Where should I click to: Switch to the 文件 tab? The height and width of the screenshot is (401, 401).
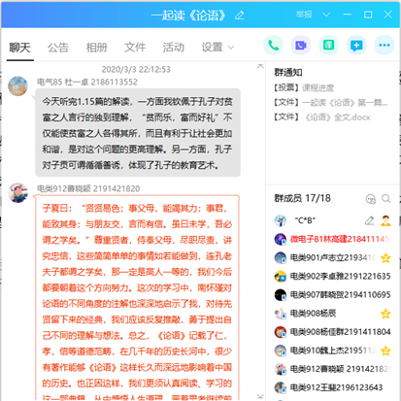coord(135,48)
